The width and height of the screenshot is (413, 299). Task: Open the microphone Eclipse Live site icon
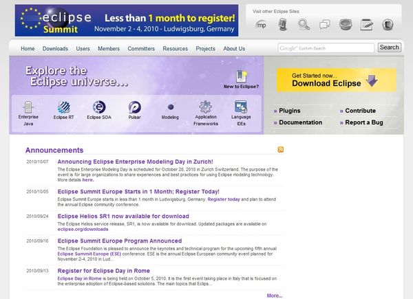(x=283, y=25)
